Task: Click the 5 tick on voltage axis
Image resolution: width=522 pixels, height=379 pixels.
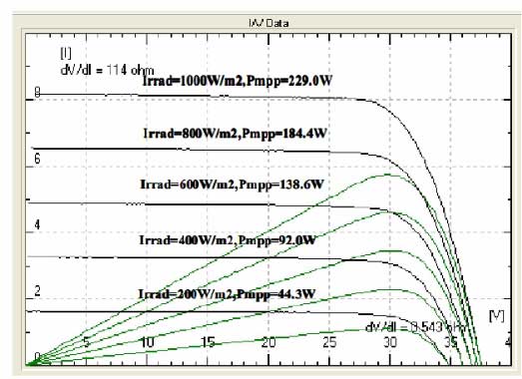Action: [86, 342]
